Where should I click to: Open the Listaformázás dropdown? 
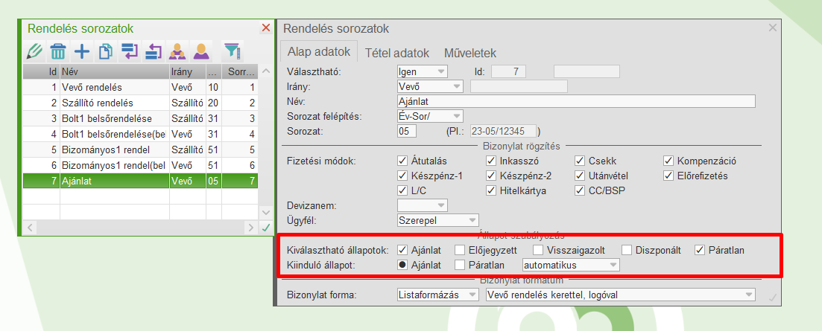point(438,295)
